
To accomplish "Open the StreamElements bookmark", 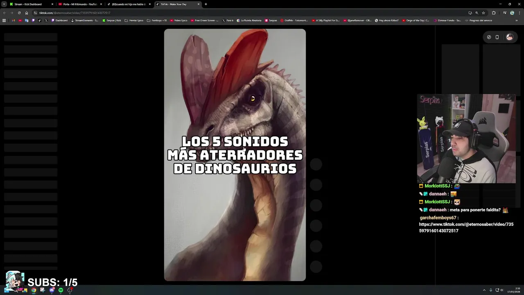I will [x=85, y=20].
